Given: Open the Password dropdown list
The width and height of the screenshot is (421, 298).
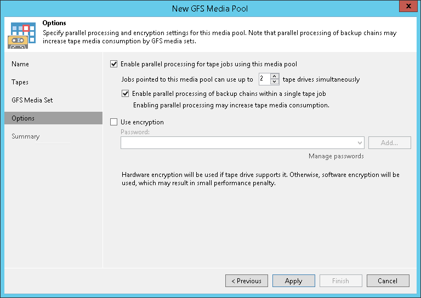Looking at the screenshot, I should 360,143.
